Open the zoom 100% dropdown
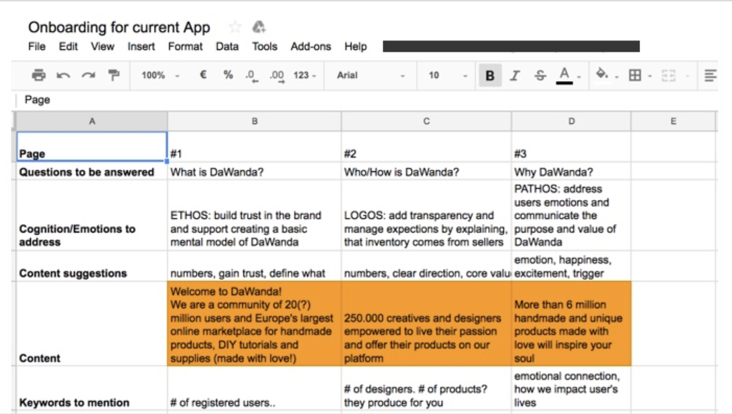The width and height of the screenshot is (732, 414). pos(159,76)
